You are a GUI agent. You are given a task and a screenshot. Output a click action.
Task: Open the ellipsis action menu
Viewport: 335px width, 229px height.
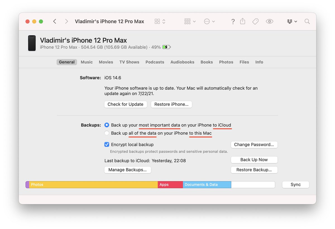[x=209, y=22]
